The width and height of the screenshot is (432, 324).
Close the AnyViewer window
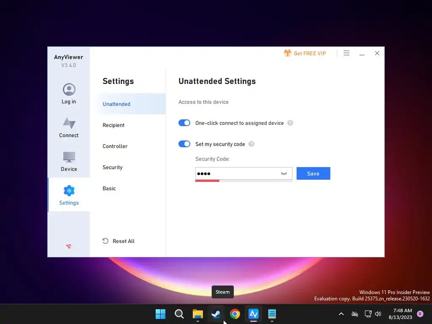(377, 53)
